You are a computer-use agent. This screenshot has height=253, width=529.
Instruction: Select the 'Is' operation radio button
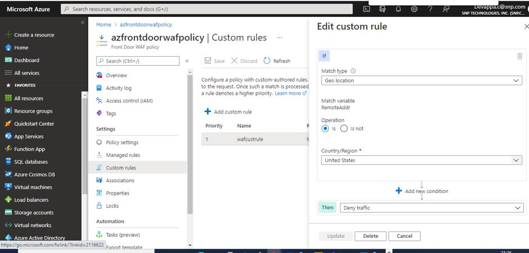pyautogui.click(x=325, y=128)
